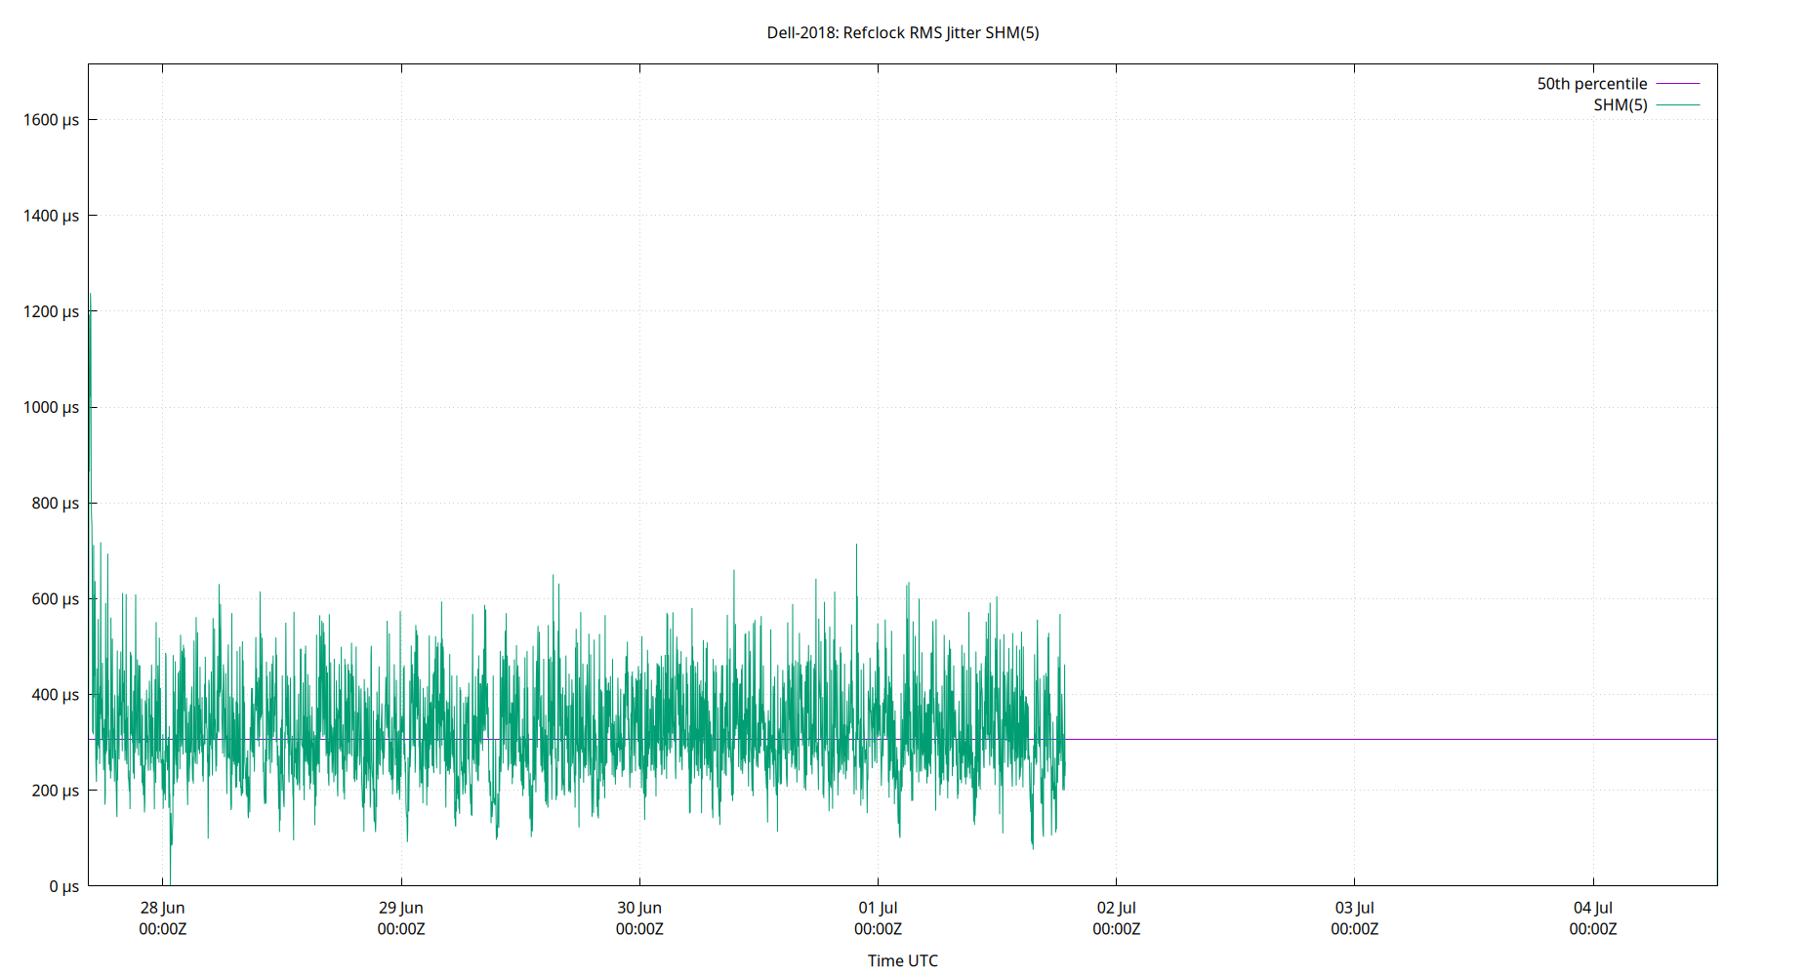Click the '800 µs' y-axis label
This screenshot has height=976, width=1806.
point(55,503)
